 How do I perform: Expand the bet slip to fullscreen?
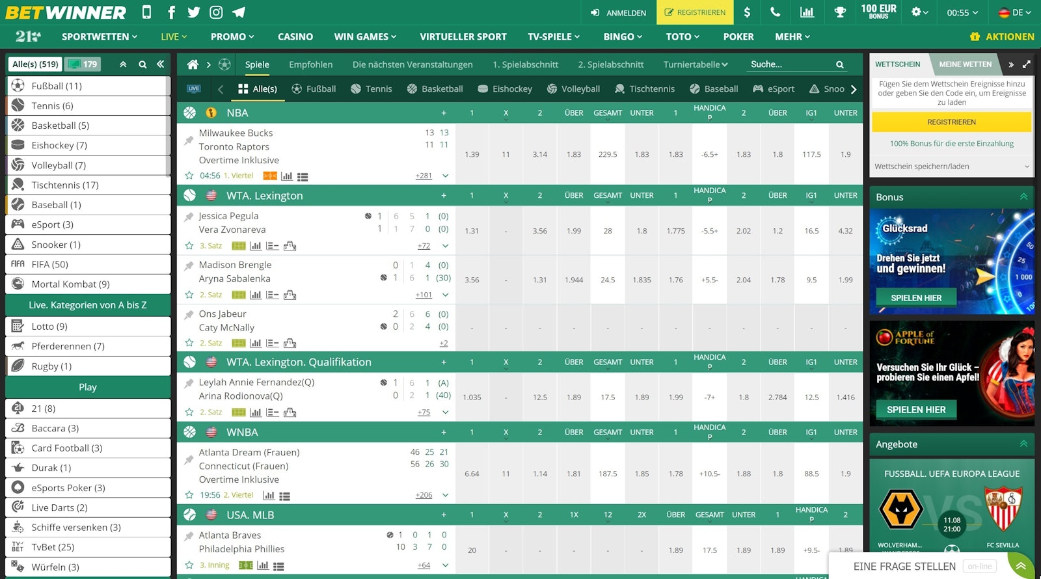[x=1026, y=64]
